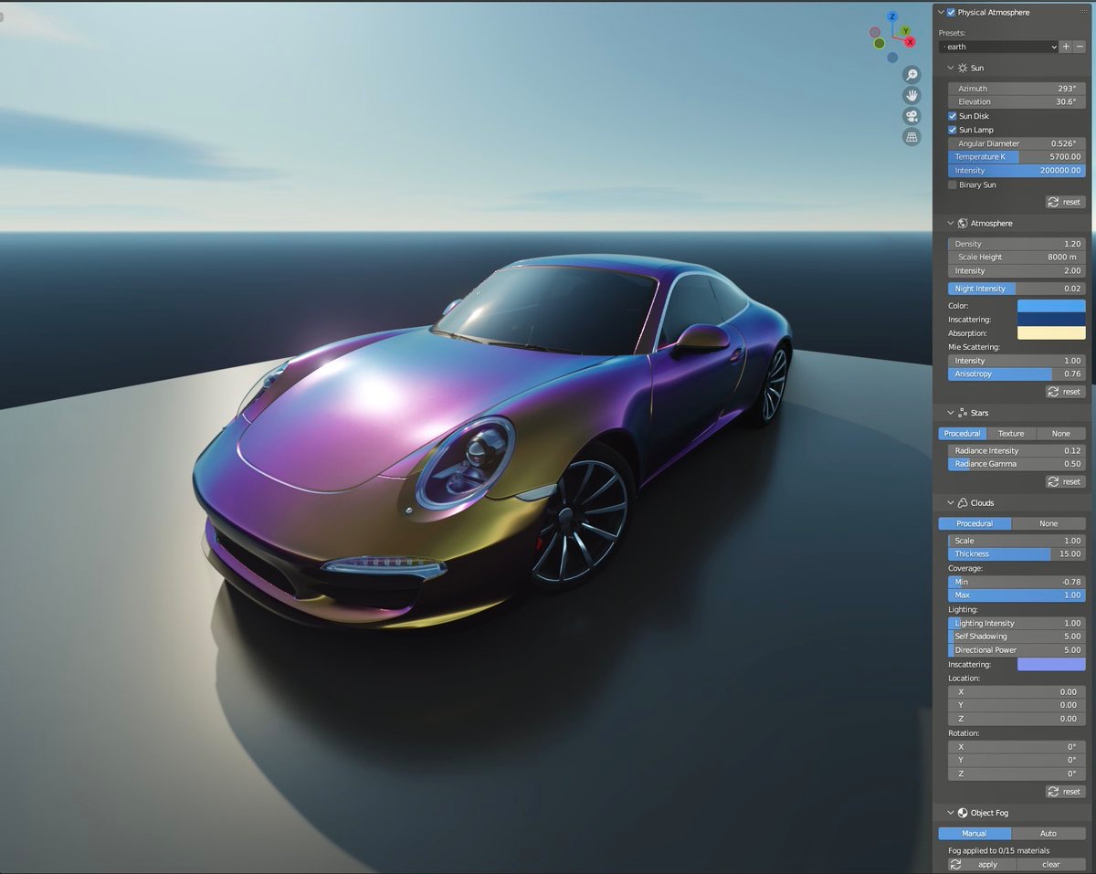Viewport: 1096px width, 874px height.
Task: Click the Angular Diameter field
Action: [x=1017, y=143]
